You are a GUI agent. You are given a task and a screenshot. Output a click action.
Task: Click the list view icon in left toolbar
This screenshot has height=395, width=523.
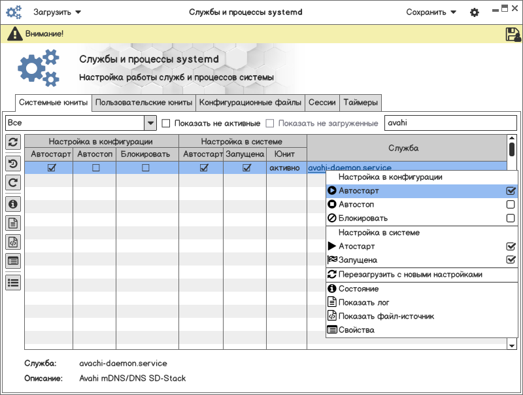tap(13, 282)
